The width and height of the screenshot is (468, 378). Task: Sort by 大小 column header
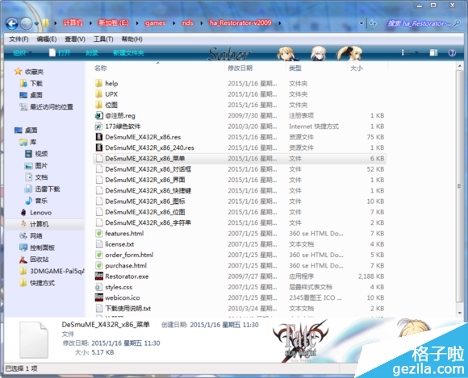click(x=357, y=68)
